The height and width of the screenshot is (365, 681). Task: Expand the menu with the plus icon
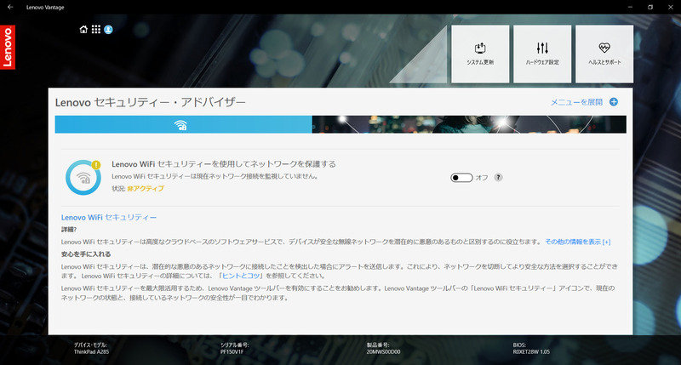point(614,102)
